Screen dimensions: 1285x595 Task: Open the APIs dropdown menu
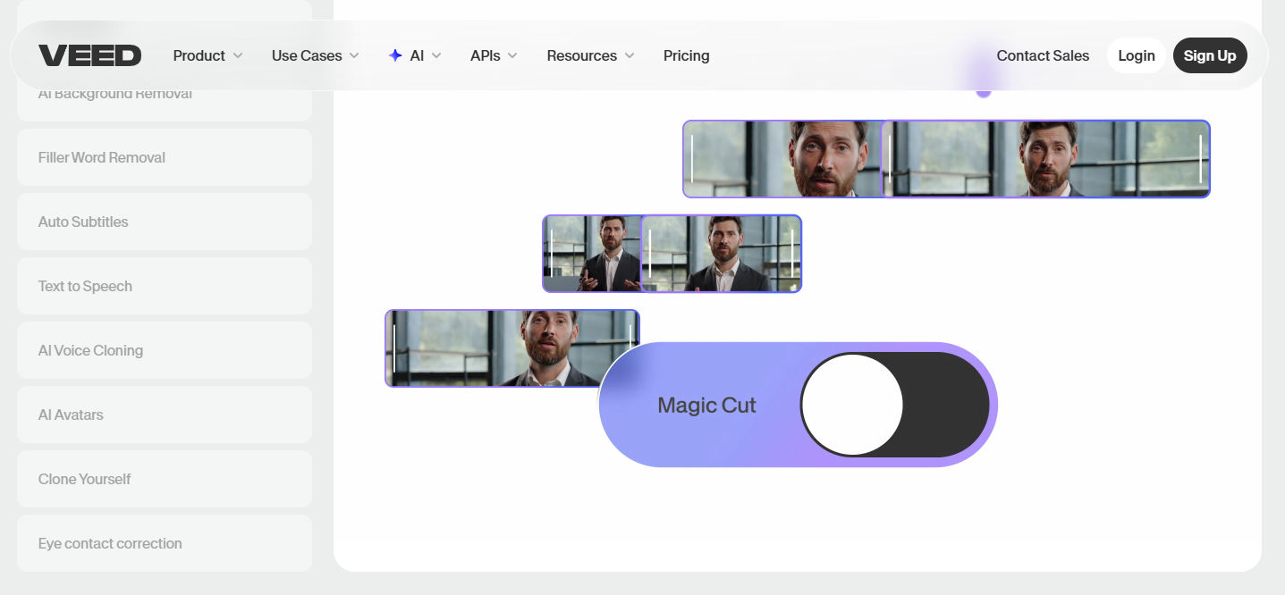[494, 55]
